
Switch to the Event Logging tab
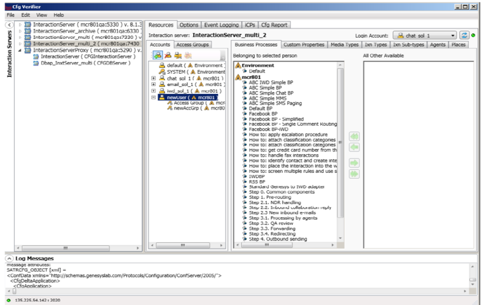[221, 25]
